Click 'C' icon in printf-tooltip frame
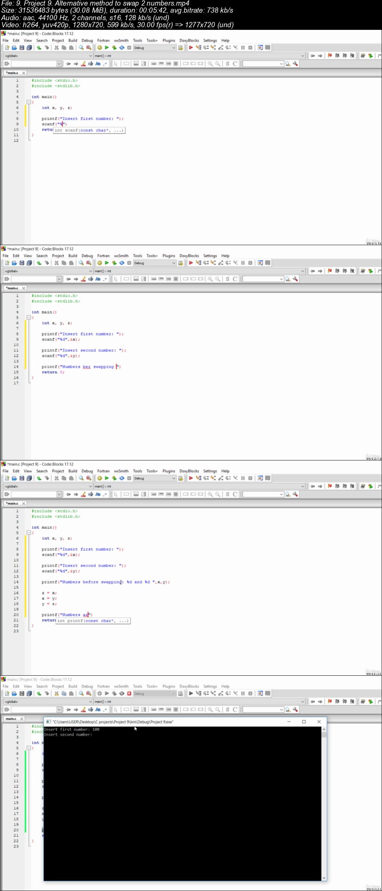Viewport: 382px width, 891px height. [x=235, y=494]
